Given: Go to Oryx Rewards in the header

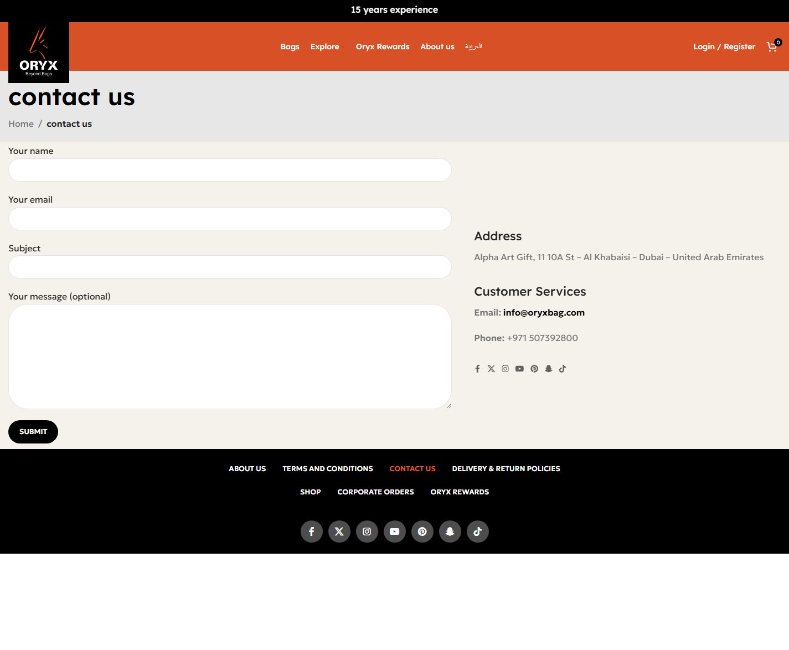Looking at the screenshot, I should (x=383, y=47).
